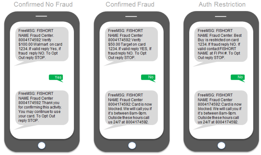Click the Confirmed Fraud heading
Image resolution: width=261 pixels, height=155 pixels.
[x=130, y=4]
